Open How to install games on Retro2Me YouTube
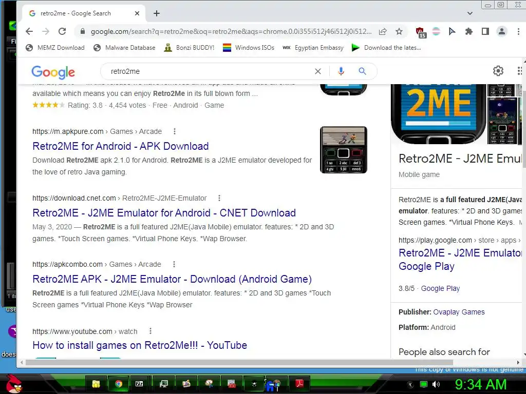This screenshot has height=394, width=526. [x=140, y=345]
